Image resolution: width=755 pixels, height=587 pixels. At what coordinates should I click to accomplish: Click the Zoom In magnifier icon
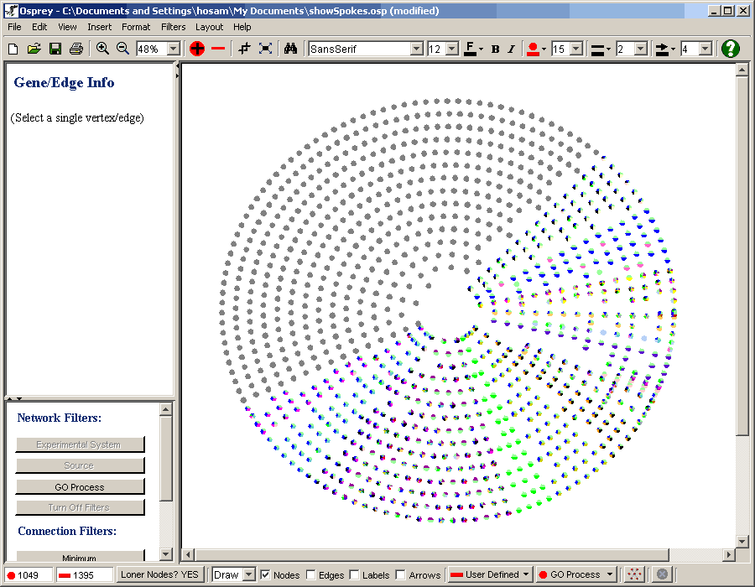coord(102,49)
